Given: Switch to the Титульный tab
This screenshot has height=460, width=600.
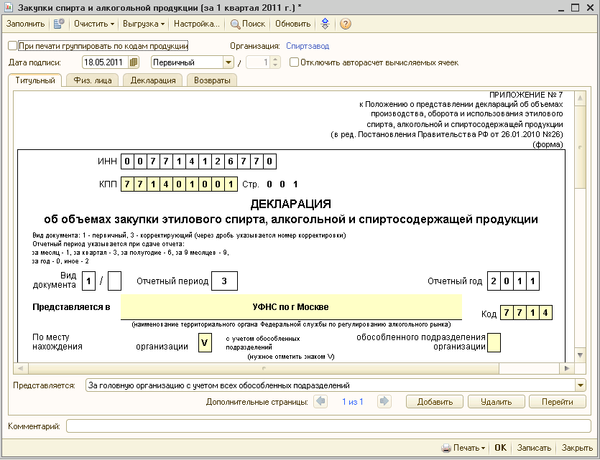Looking at the screenshot, I should coord(34,80).
